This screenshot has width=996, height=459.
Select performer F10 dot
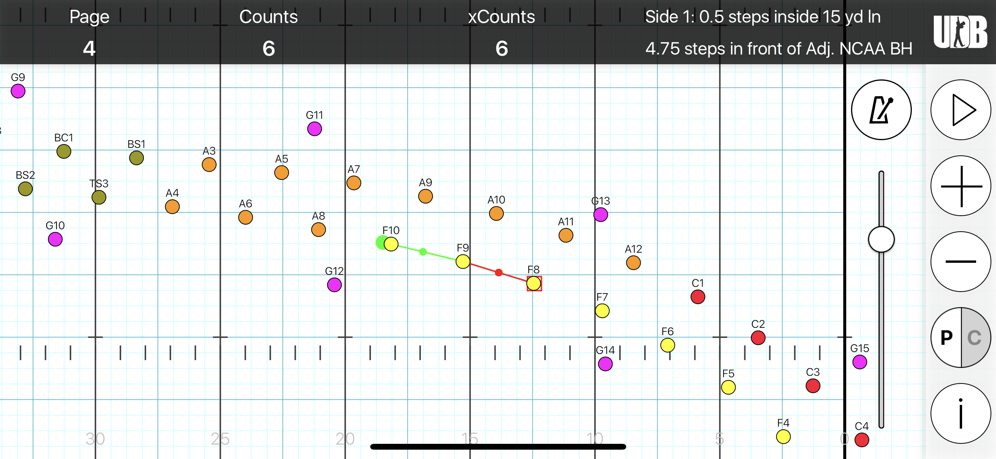tap(391, 244)
